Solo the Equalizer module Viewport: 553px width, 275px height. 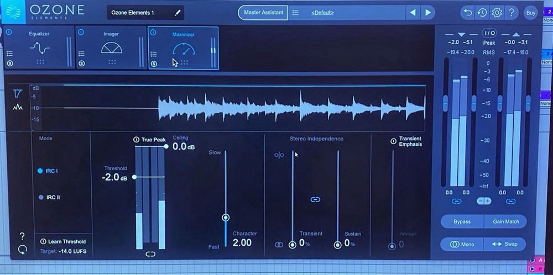(x=9, y=64)
